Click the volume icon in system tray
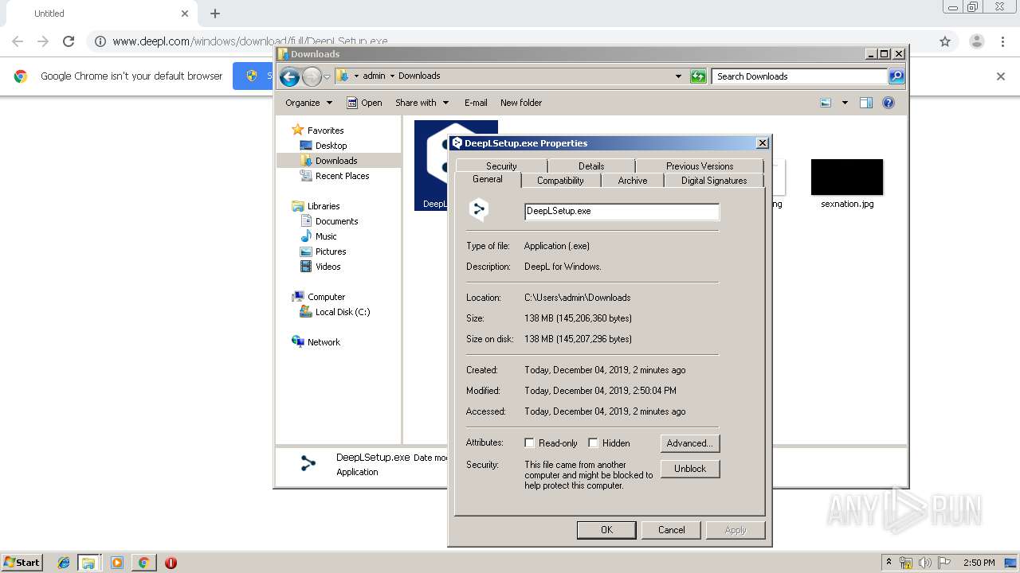The width and height of the screenshot is (1020, 573). (x=924, y=563)
